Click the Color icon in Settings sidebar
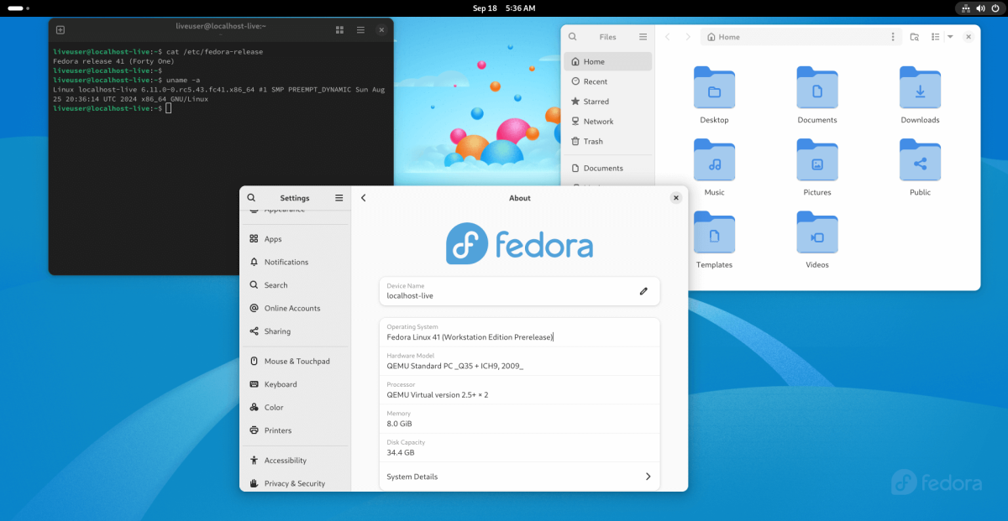The image size is (1008, 521). point(254,407)
